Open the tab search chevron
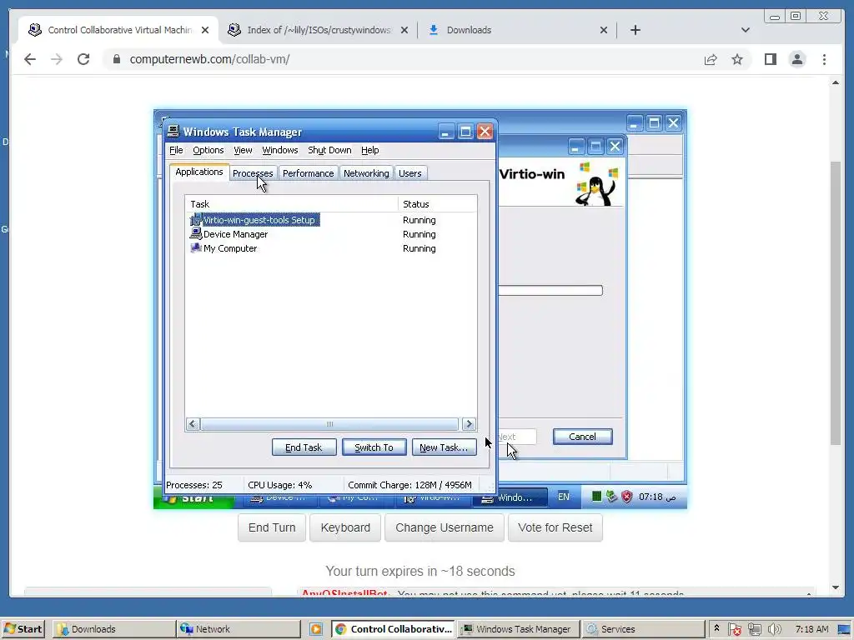Image resolution: width=854 pixels, height=640 pixels. tap(745, 30)
